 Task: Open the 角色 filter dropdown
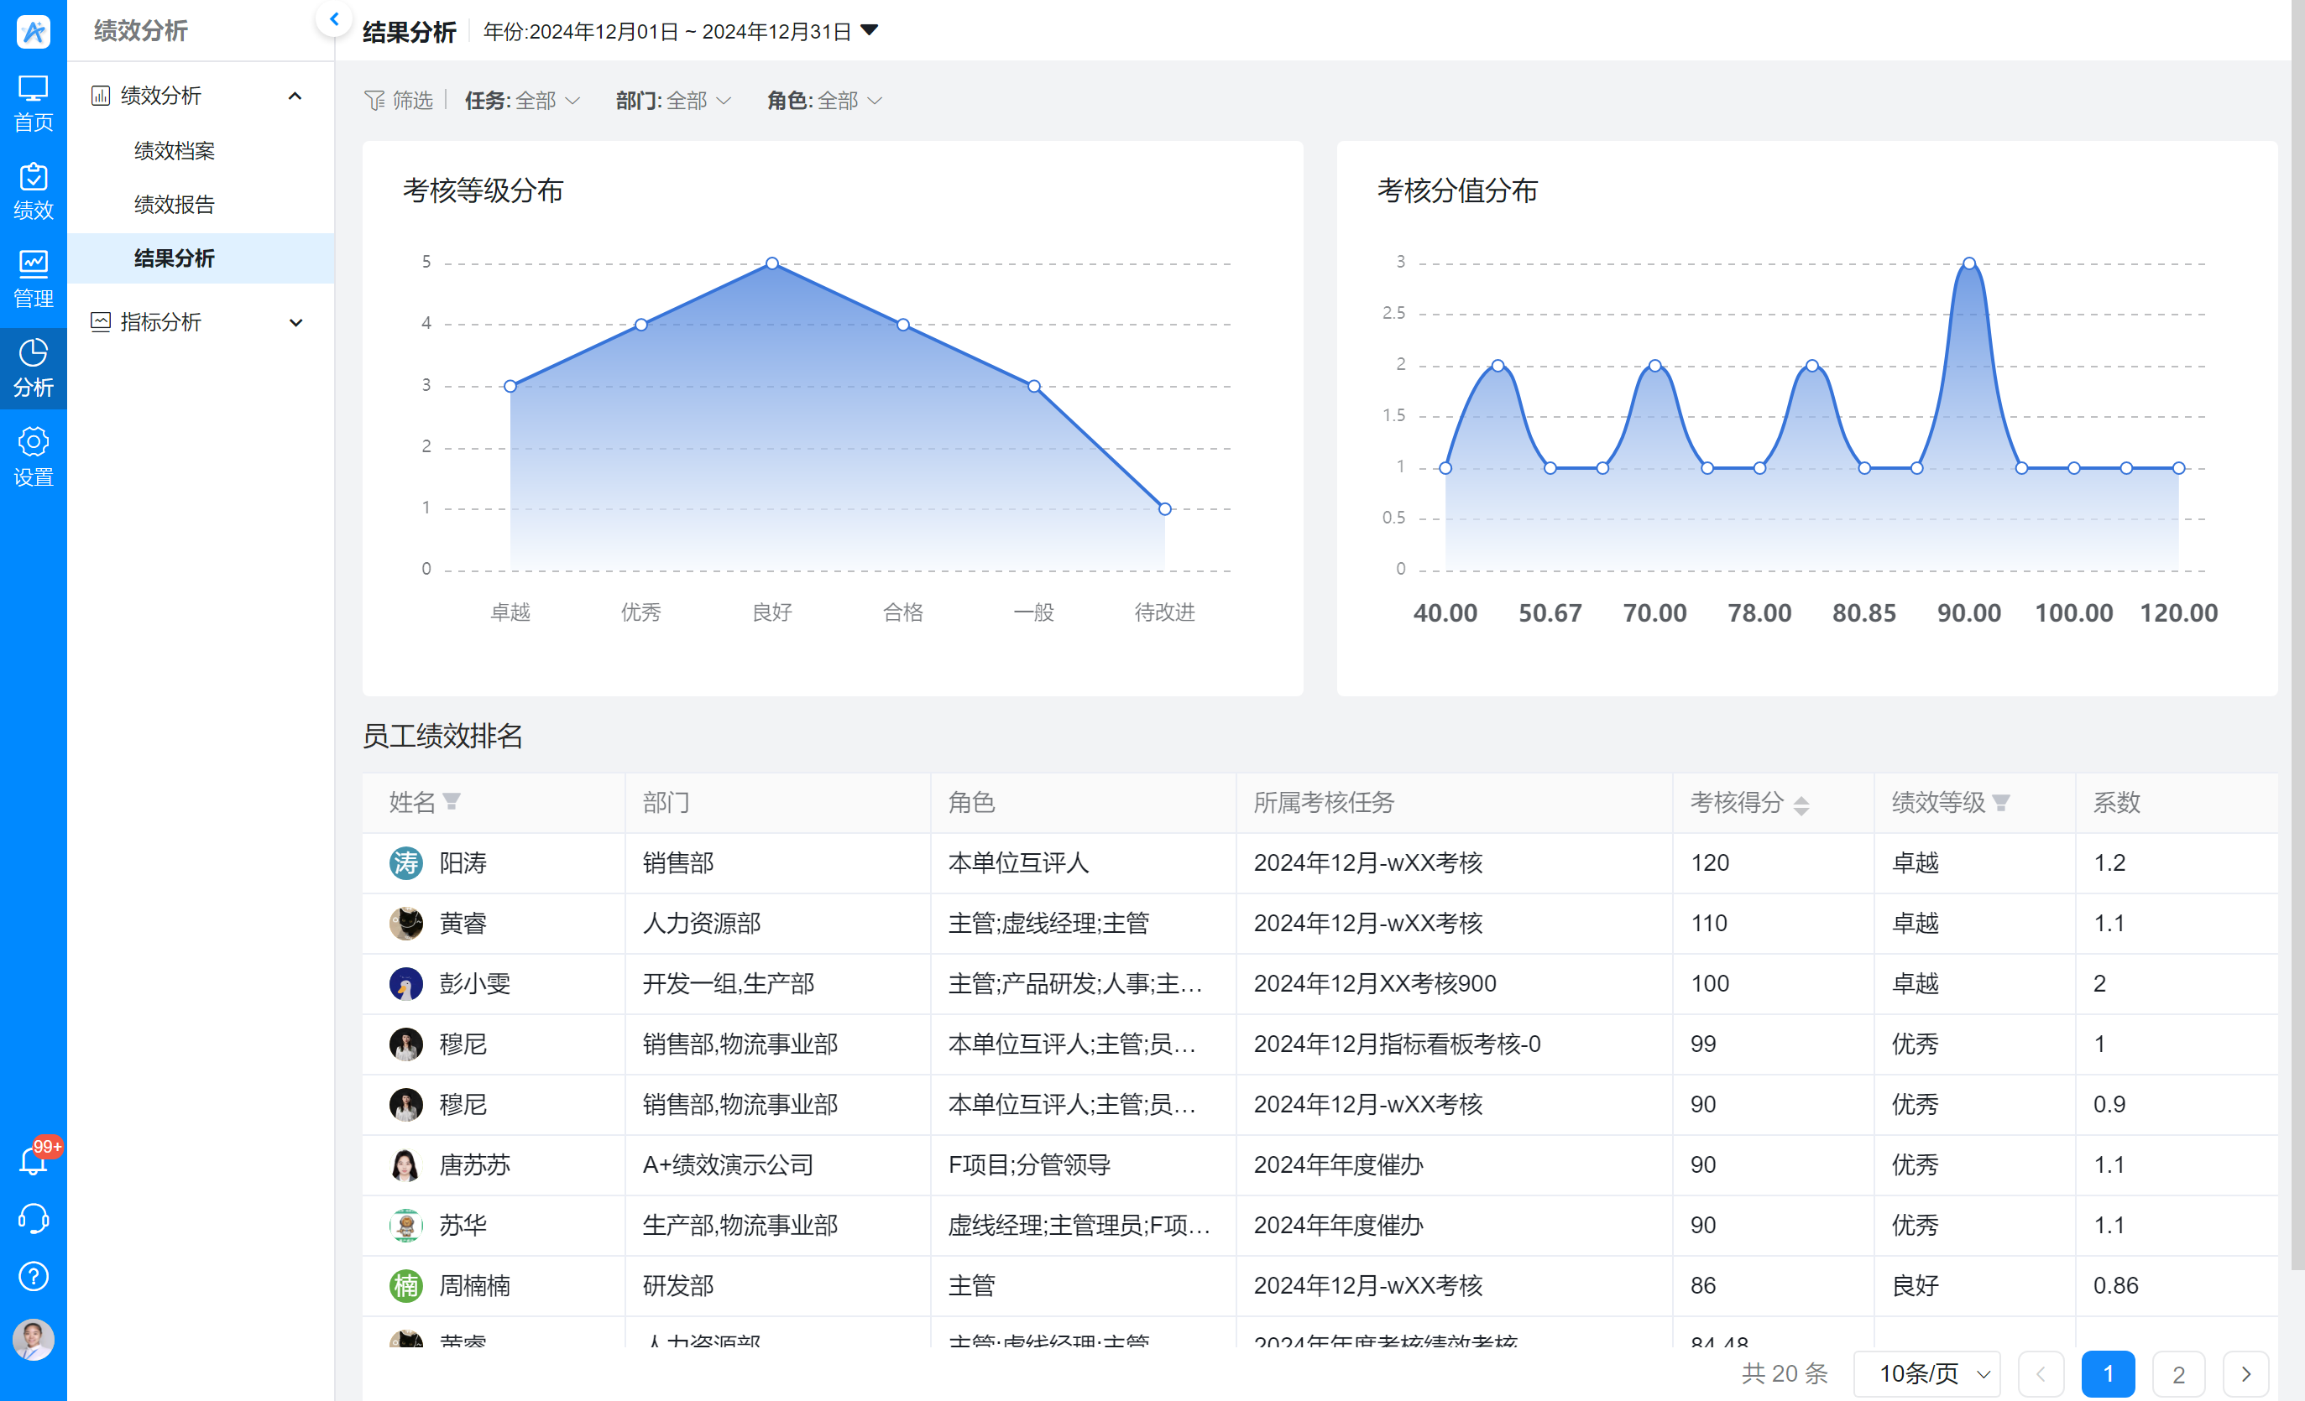coord(824,100)
